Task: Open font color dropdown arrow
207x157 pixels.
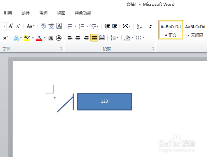Action: pyautogui.click(x=45, y=38)
